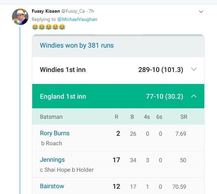Select the England 1st inn header

click(63, 96)
